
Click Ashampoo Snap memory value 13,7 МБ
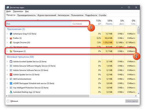[x=109, y=34]
